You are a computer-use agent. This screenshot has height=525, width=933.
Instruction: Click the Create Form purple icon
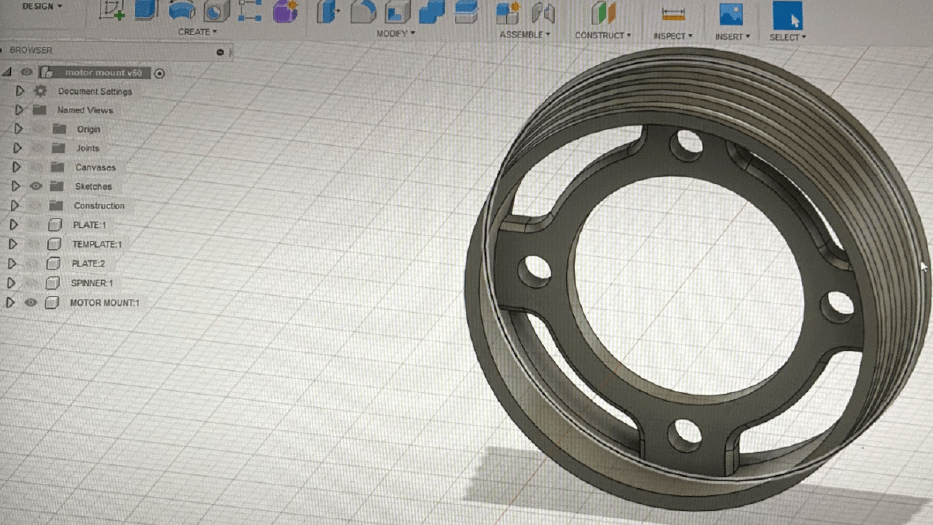(285, 11)
